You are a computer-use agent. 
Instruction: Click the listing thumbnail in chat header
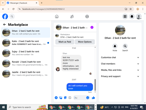click(x=59, y=27)
